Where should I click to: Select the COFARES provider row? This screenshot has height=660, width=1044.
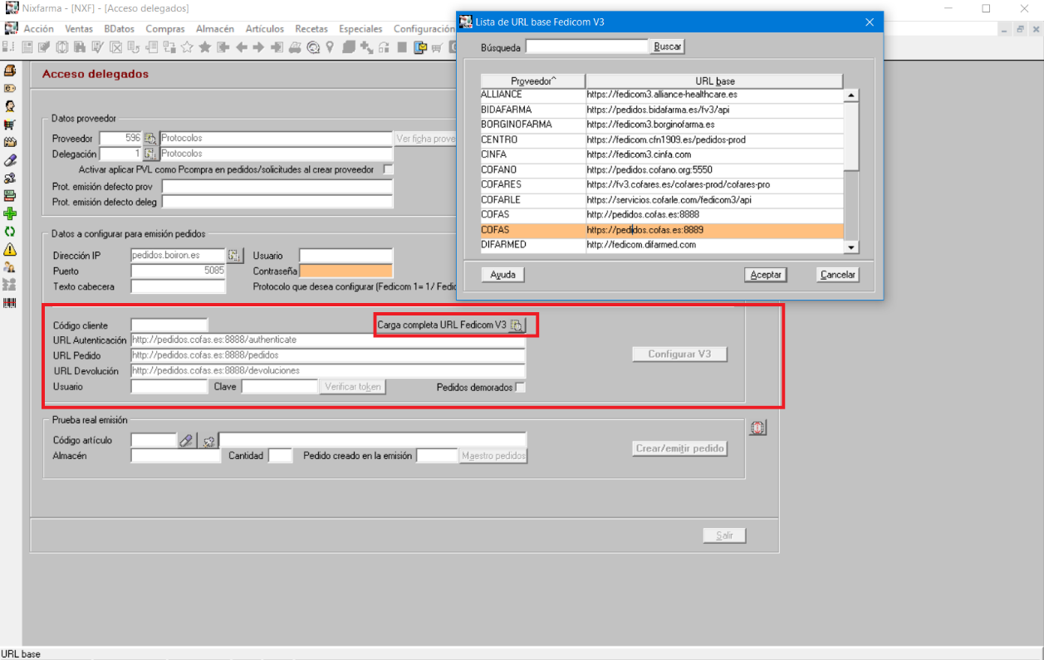coord(662,184)
